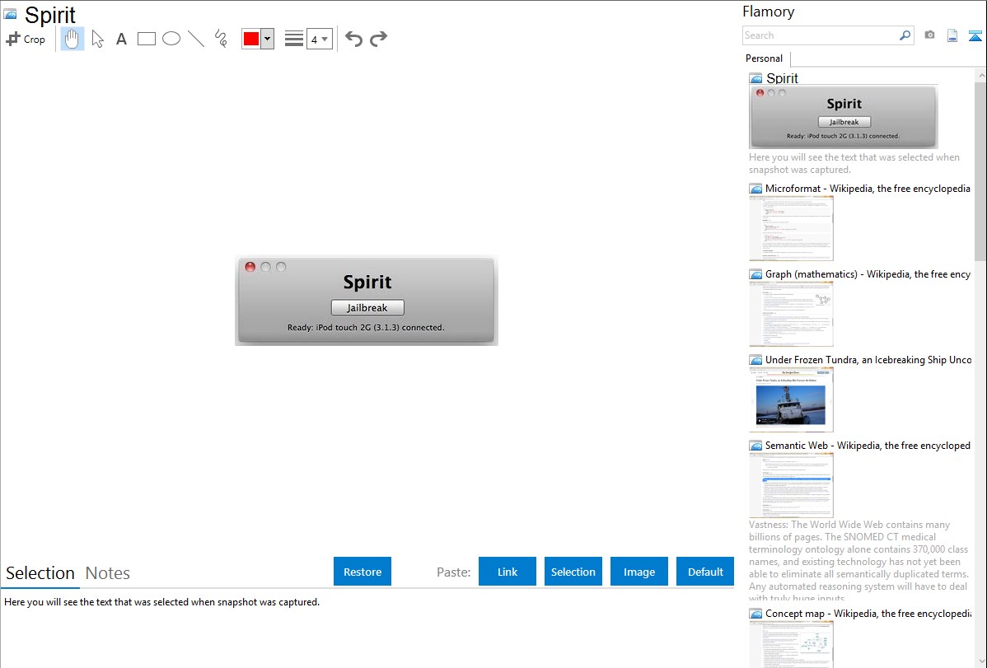Screen dimensions: 987x668
Task: Select the 'Graph (mathematics) - Wikipedia' snapshot title
Action: pos(868,274)
